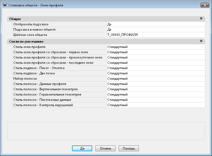The image size is (212, 156).
Task: Collapse the Общие section with chevron
Action: coord(201,19)
